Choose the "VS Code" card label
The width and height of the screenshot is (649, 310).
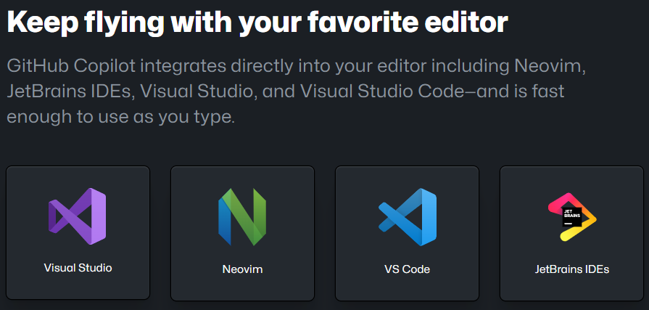pyautogui.click(x=408, y=269)
